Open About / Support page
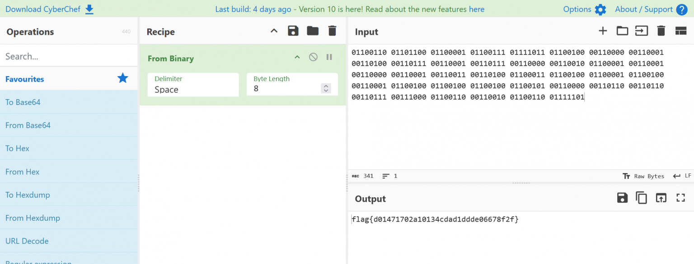Screen dimensions: 694x264 (x=644, y=9)
